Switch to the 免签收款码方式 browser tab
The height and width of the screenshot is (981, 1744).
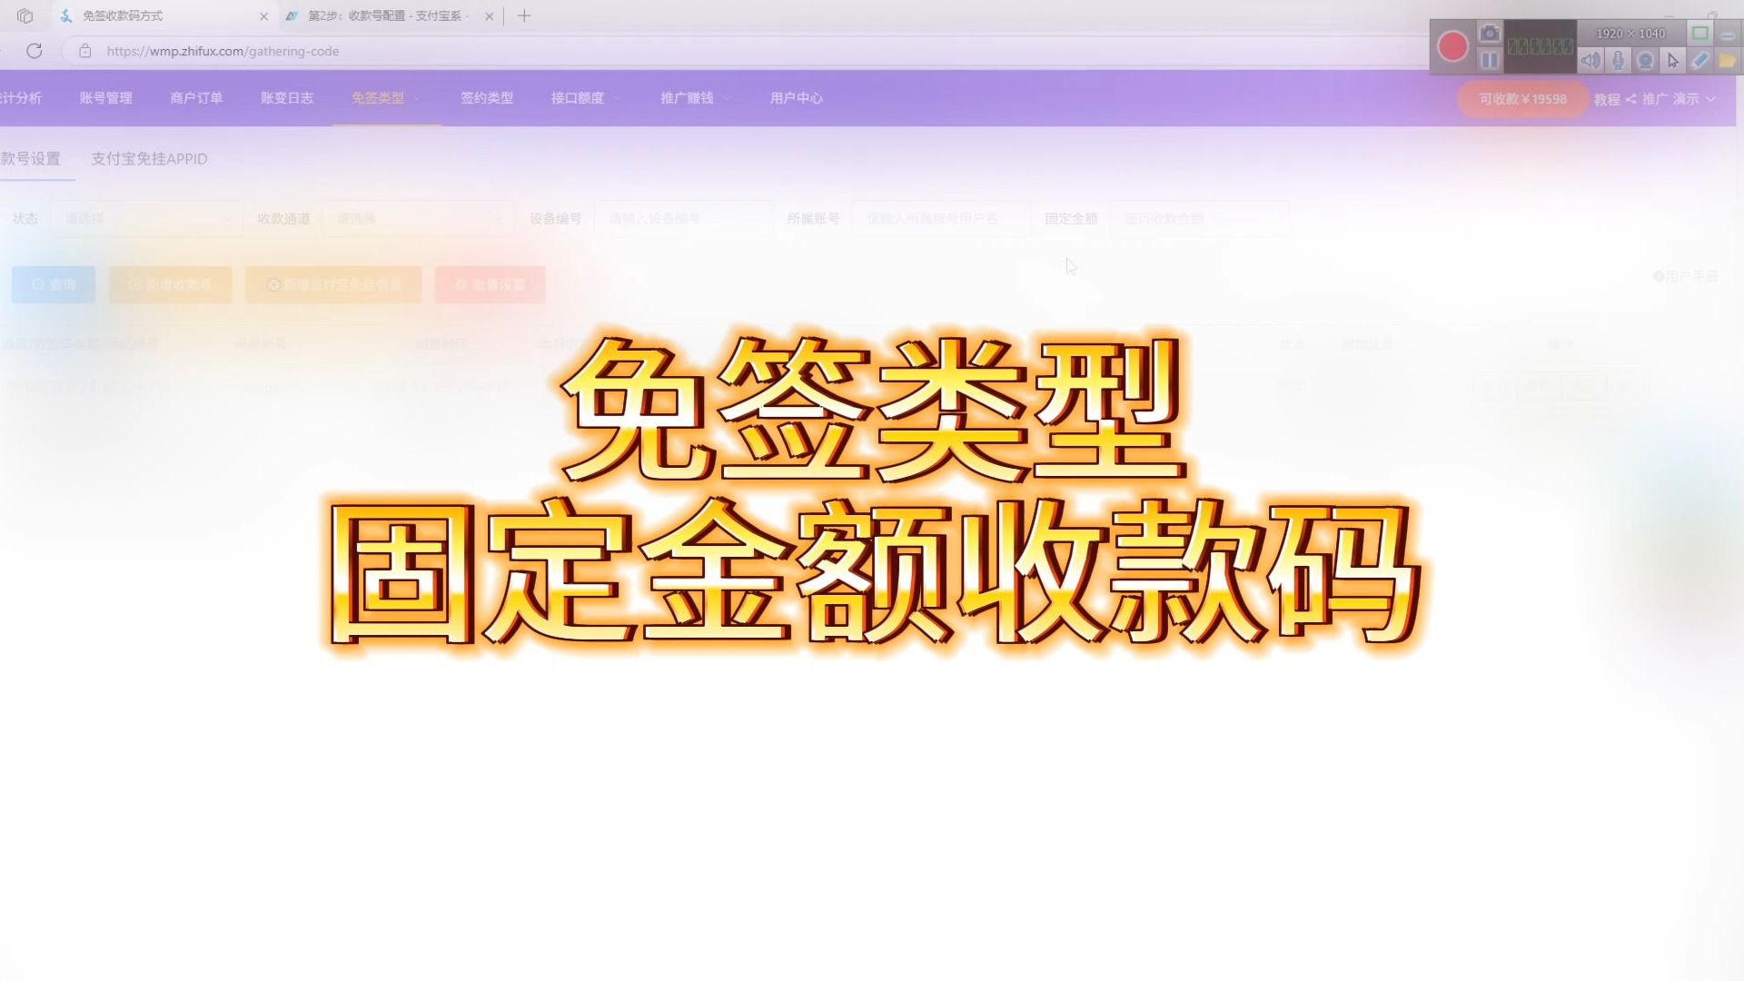coord(163,16)
